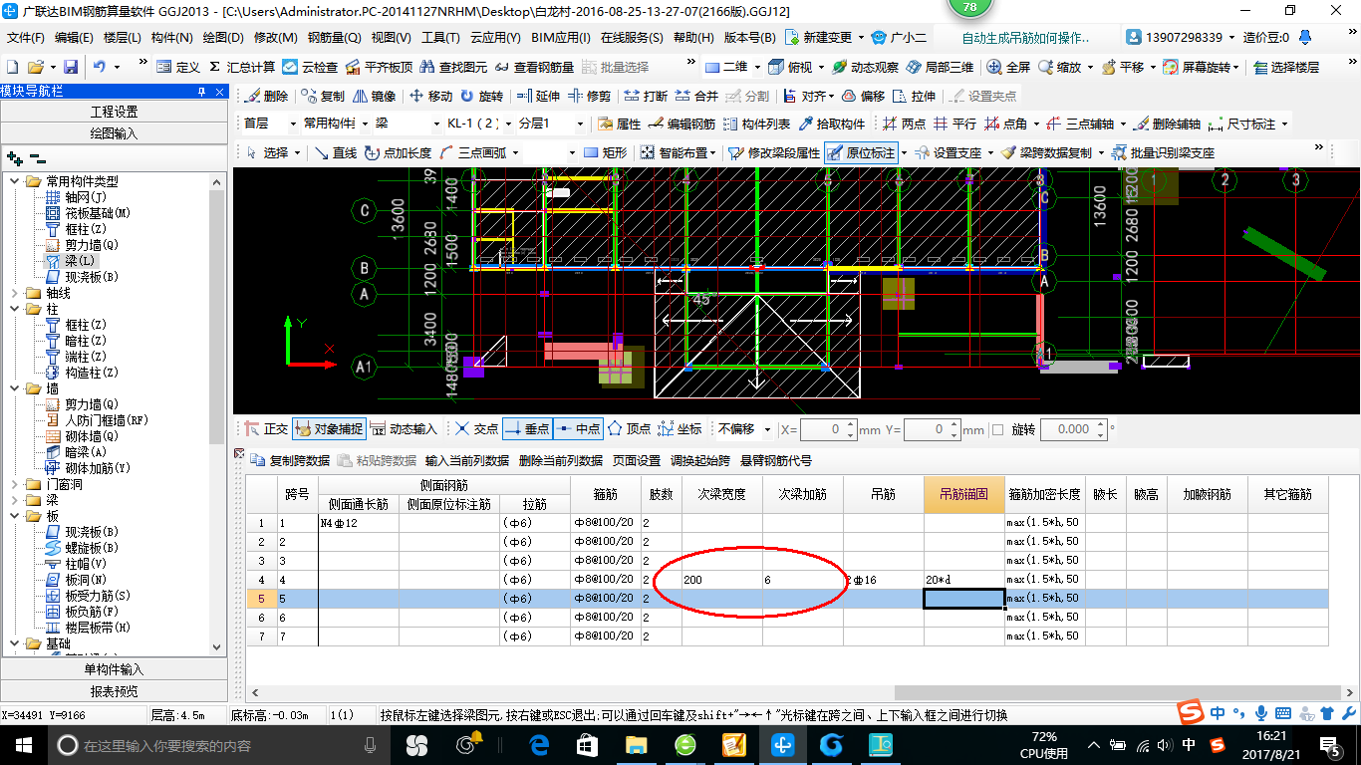Open 查找图元 find element
The height and width of the screenshot is (765, 1361).
[x=453, y=67]
